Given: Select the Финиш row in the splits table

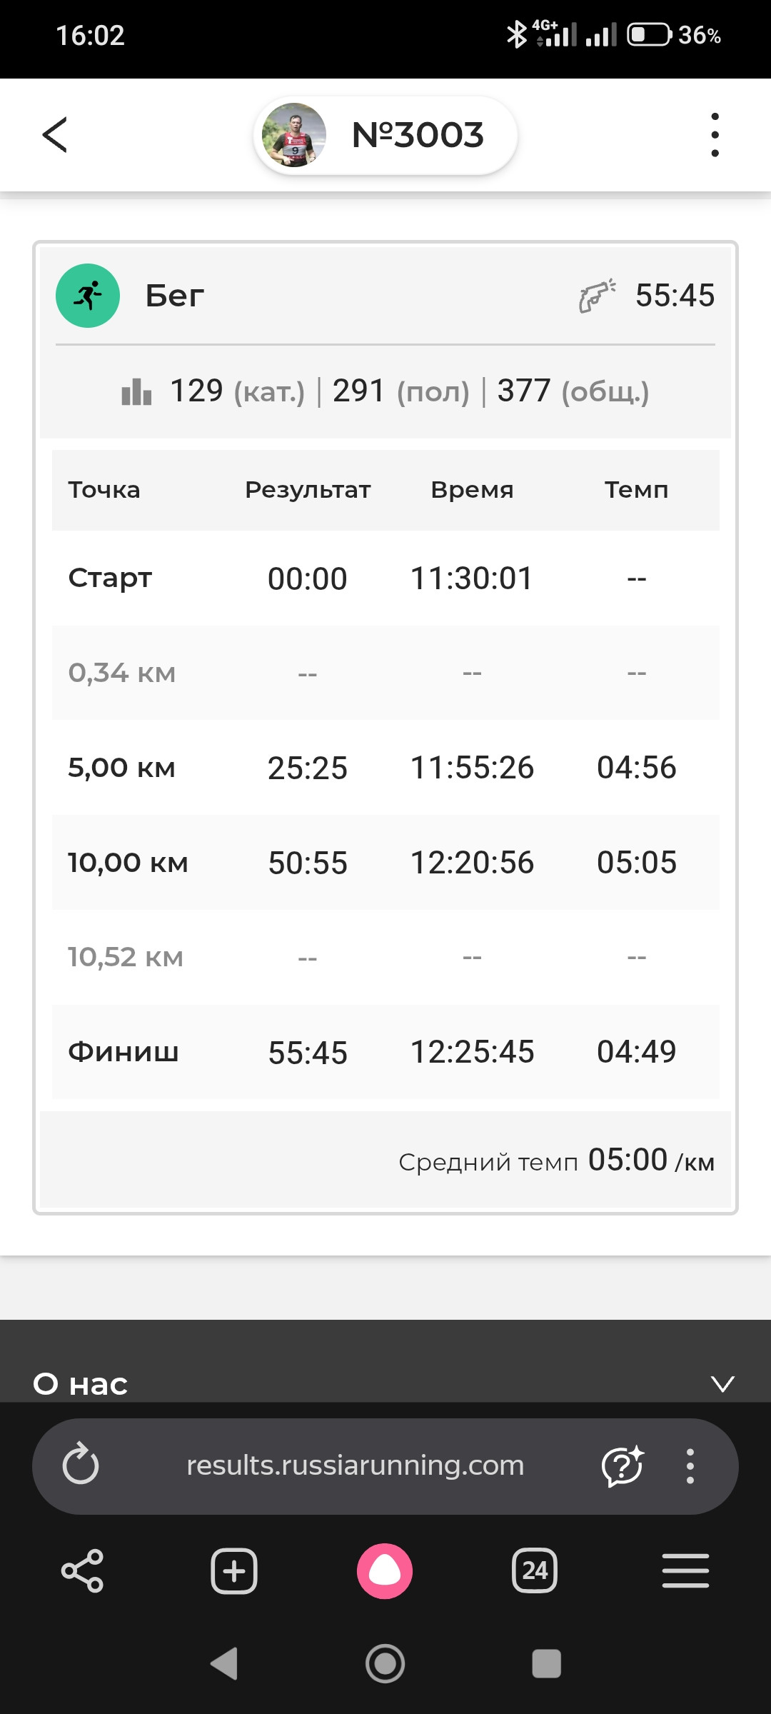Looking at the screenshot, I should [385, 1052].
